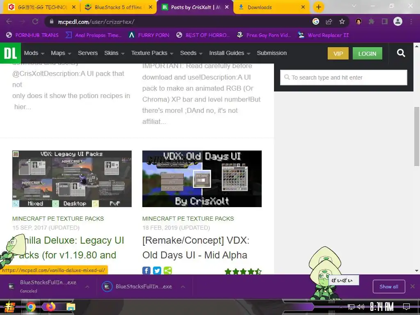
Task: Close the BlueStacks 5 offline tab
Action: coord(151,7)
